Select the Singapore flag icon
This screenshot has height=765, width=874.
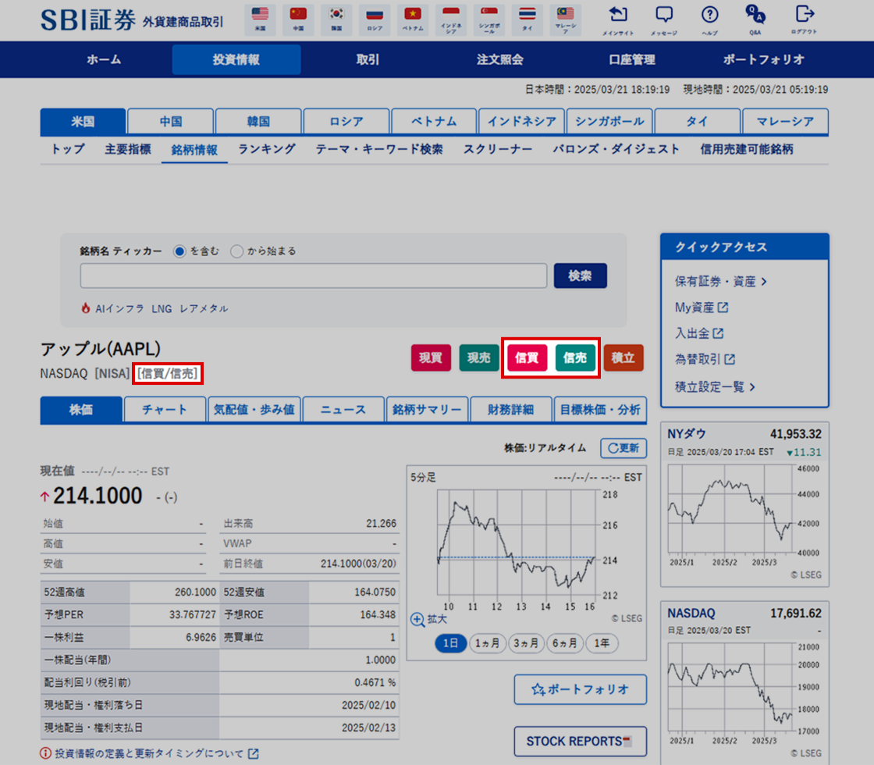[489, 19]
